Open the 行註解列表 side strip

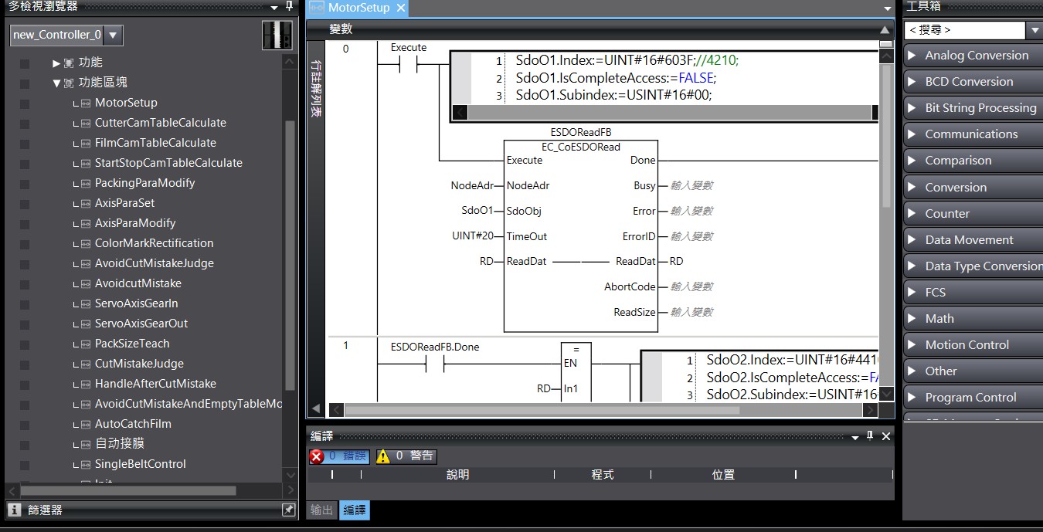(x=315, y=89)
